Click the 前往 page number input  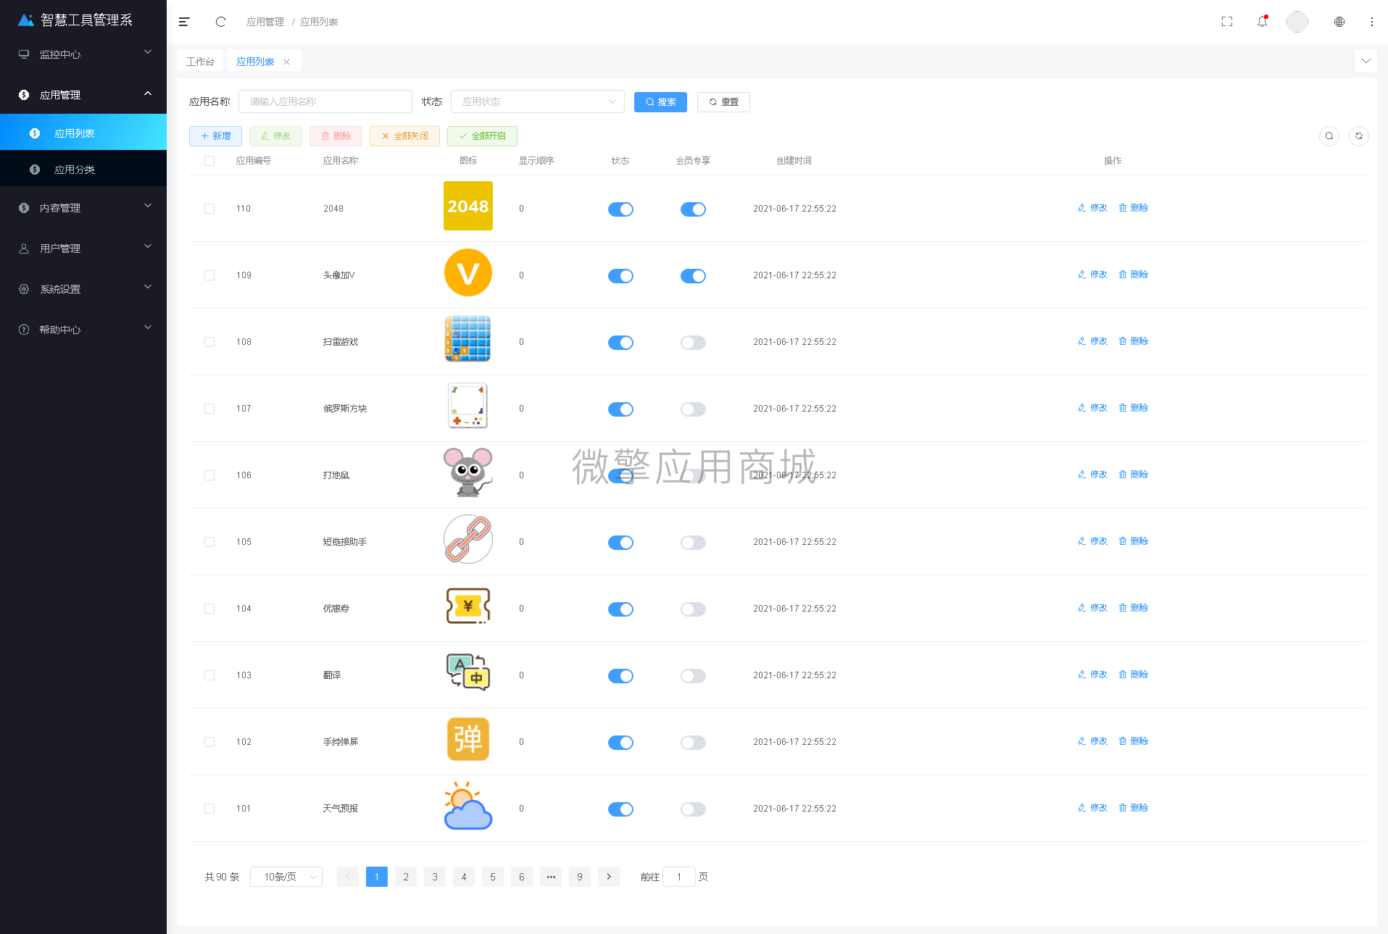[679, 877]
